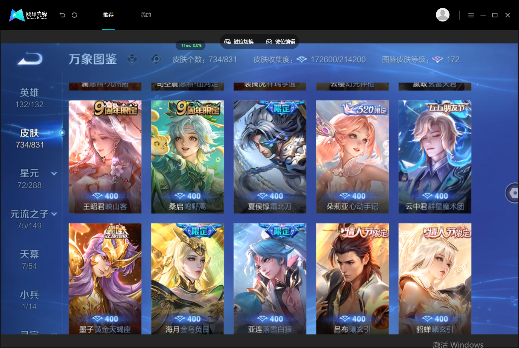Open the 亚连 落雪白狼 skin card
This screenshot has width=519, height=348.
click(x=270, y=279)
